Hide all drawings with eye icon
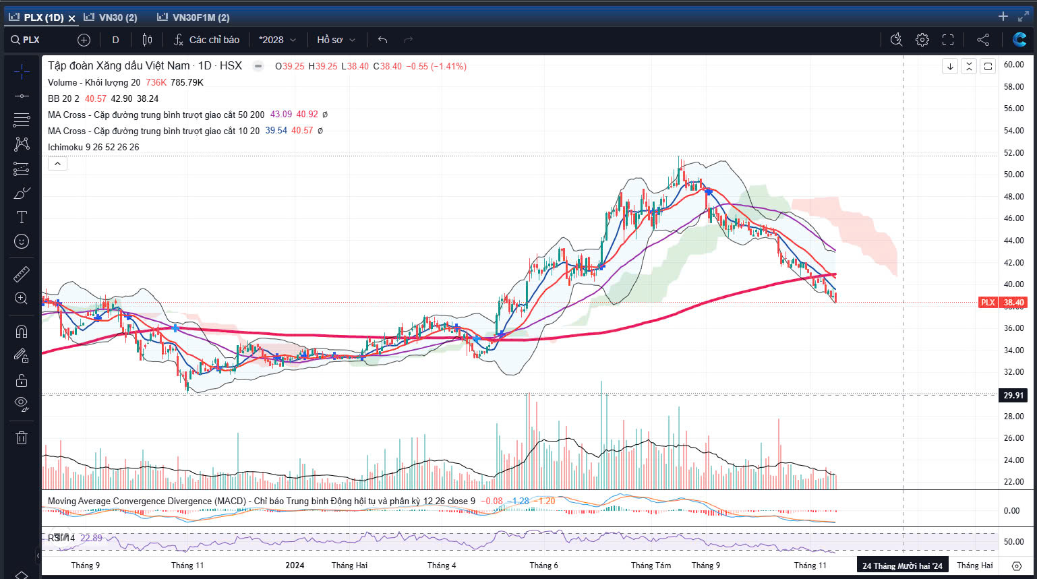1037x579 pixels. coord(22,404)
